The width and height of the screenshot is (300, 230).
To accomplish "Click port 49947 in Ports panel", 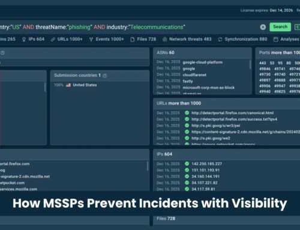I will tap(280, 86).
